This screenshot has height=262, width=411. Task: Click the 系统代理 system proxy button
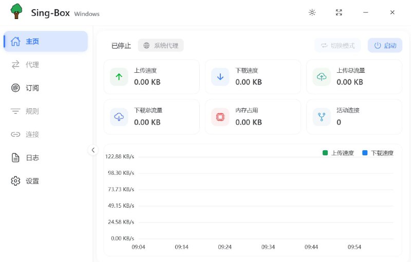click(161, 45)
